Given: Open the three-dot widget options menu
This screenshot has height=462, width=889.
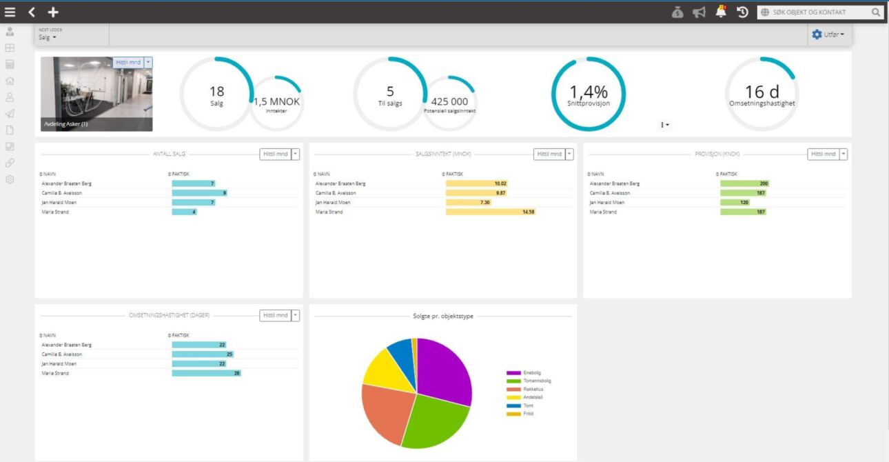Looking at the screenshot, I should pyautogui.click(x=664, y=125).
